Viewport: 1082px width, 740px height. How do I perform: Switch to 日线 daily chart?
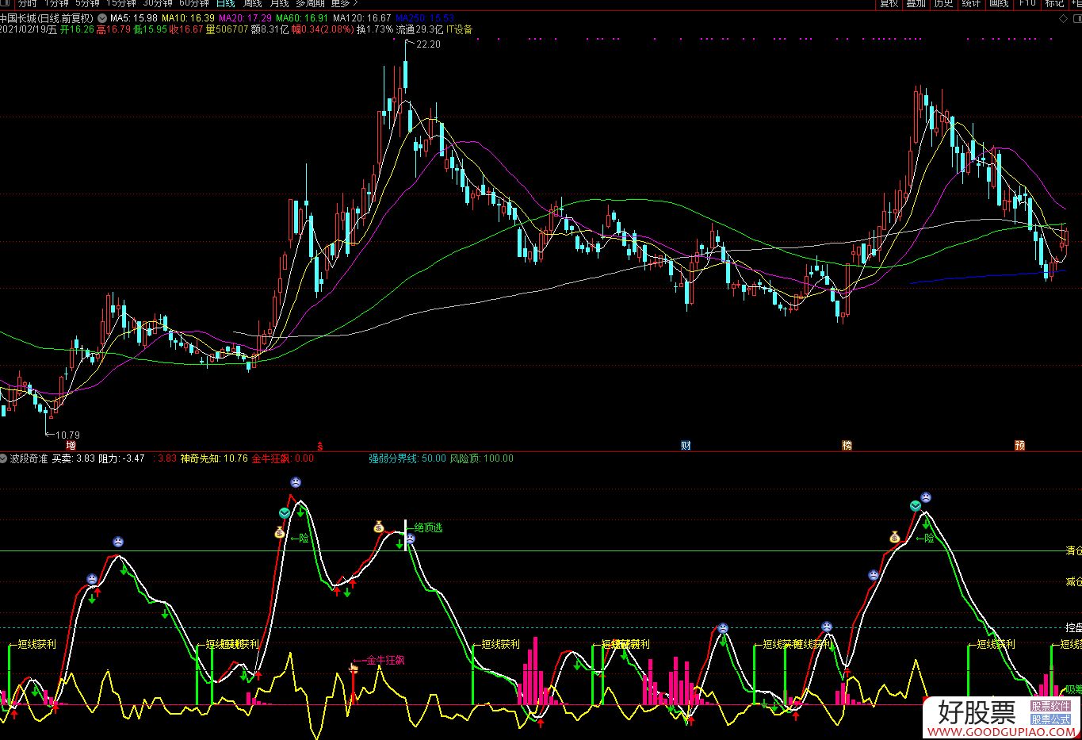click(226, 3)
